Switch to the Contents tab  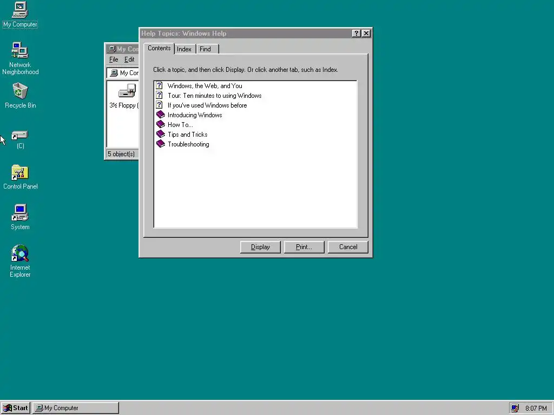159,48
